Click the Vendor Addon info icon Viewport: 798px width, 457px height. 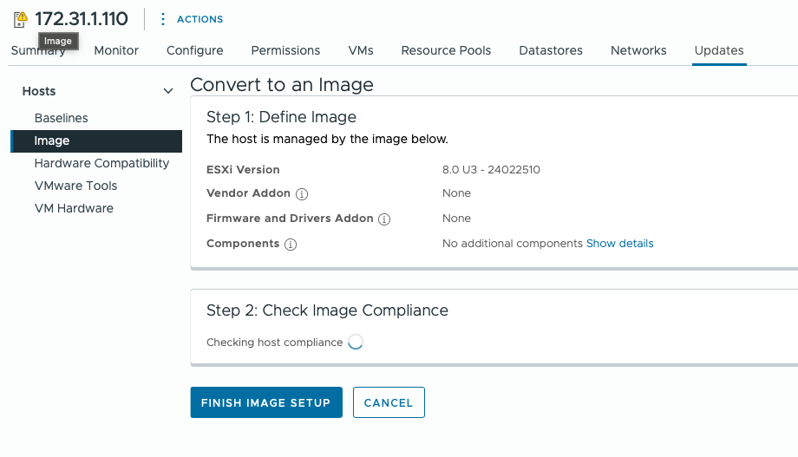pyautogui.click(x=302, y=194)
